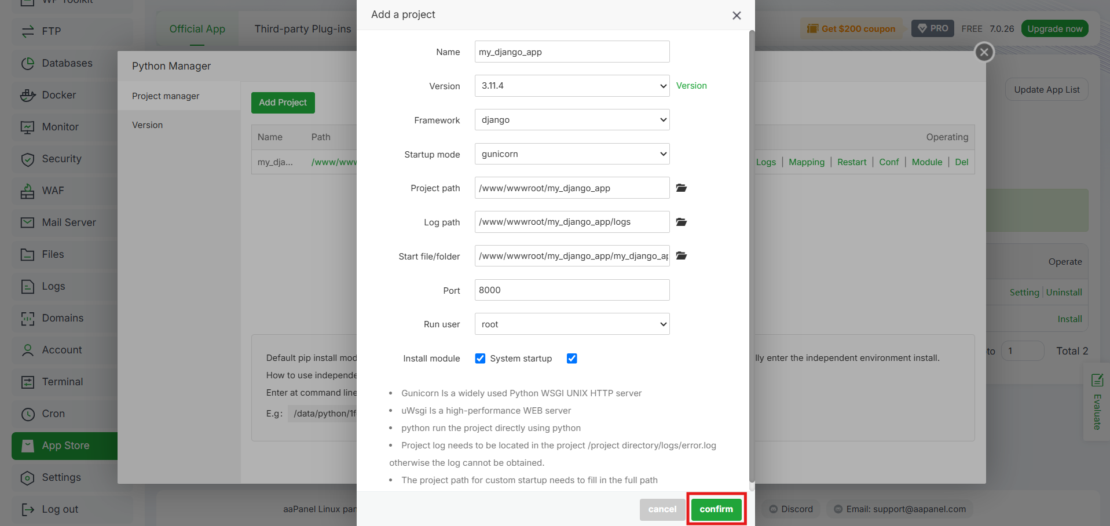Image resolution: width=1110 pixels, height=526 pixels.
Task: Open the App Store sidebar icon
Action: click(28, 445)
